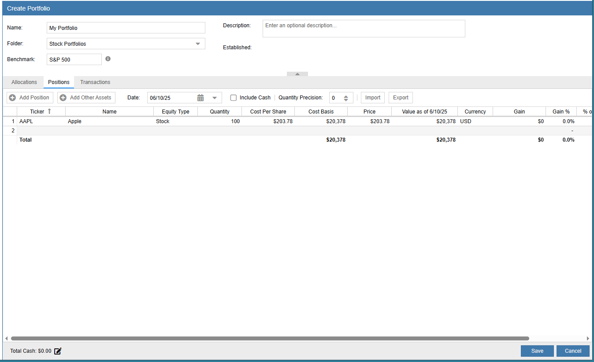Click the Ticker column sort arrow

pos(49,112)
